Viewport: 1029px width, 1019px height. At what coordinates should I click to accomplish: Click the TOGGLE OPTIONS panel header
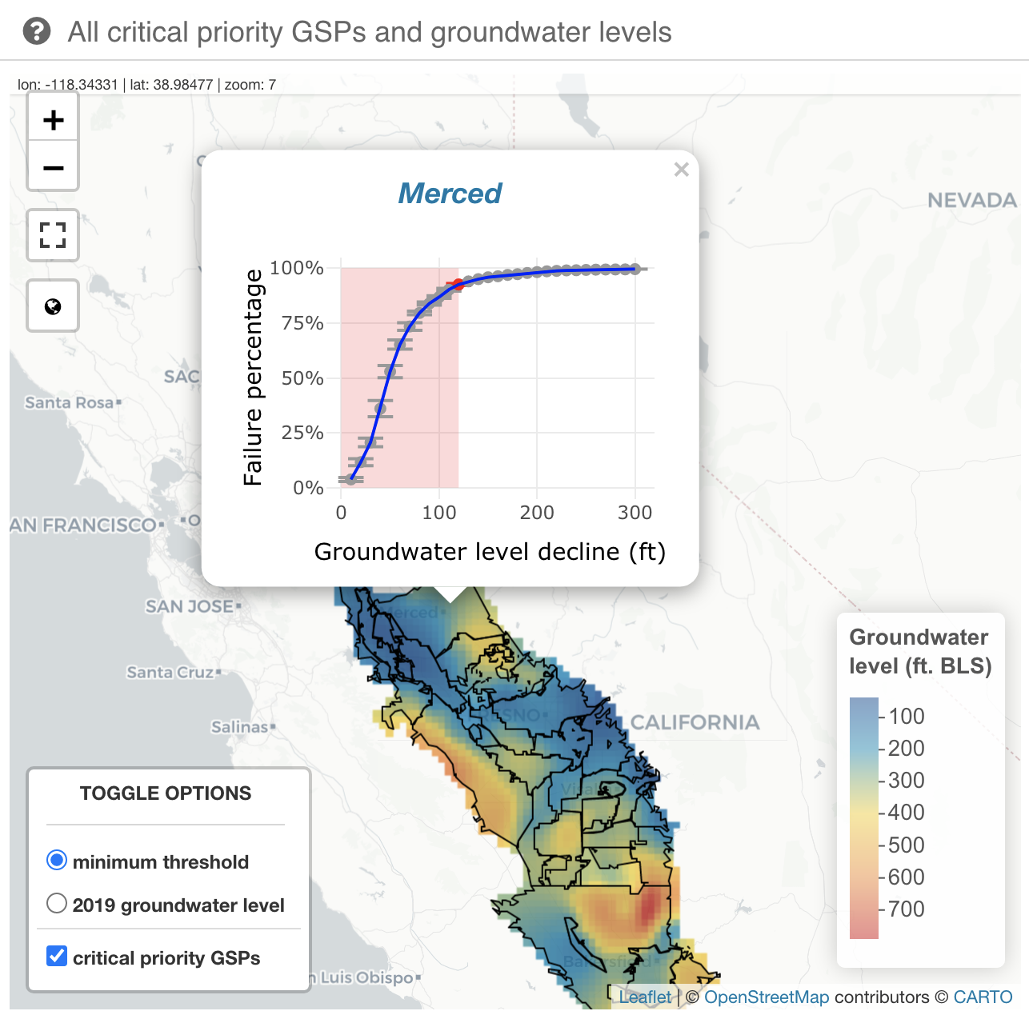point(166,793)
